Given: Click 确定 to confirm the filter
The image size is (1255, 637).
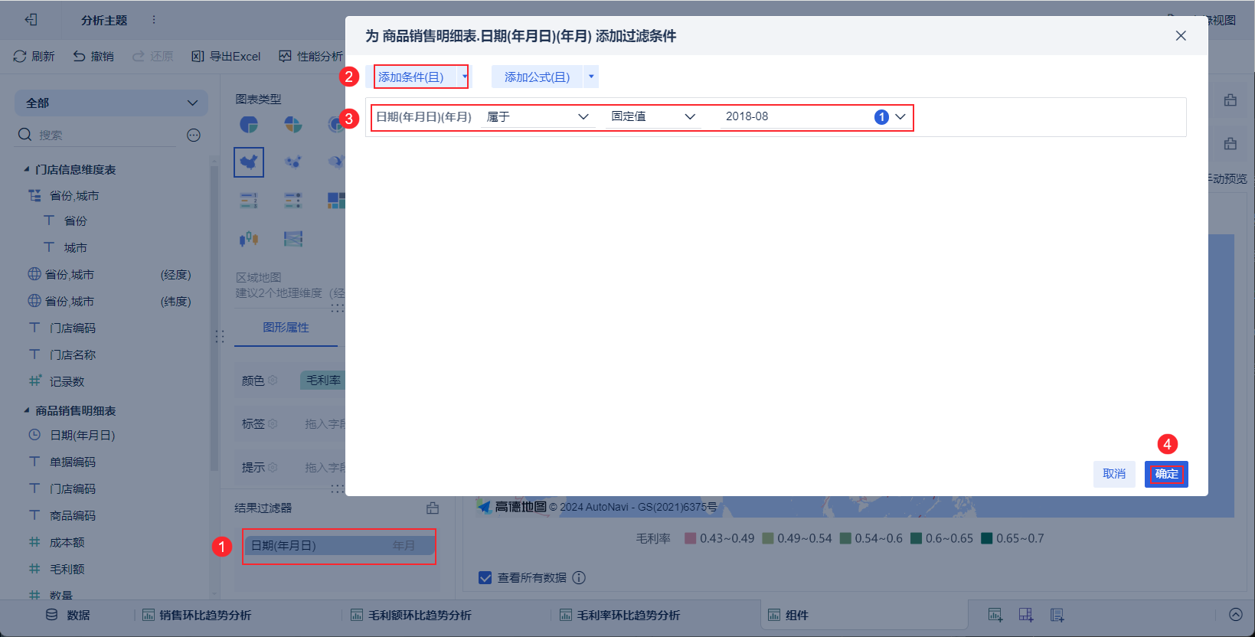Looking at the screenshot, I should [1166, 474].
